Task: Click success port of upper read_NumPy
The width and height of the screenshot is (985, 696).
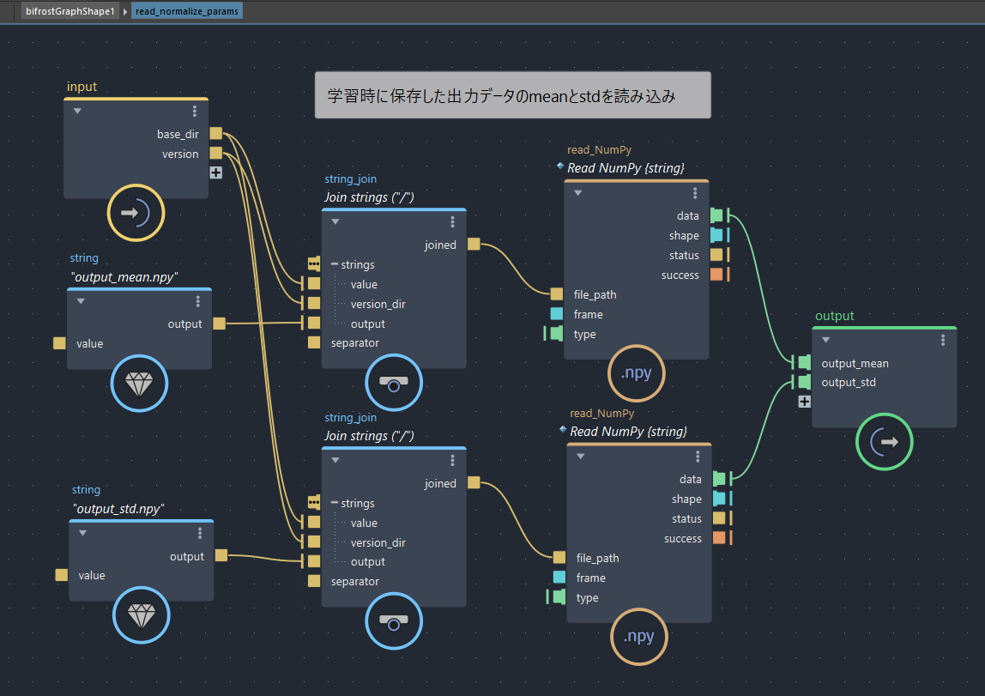Action: pos(716,275)
